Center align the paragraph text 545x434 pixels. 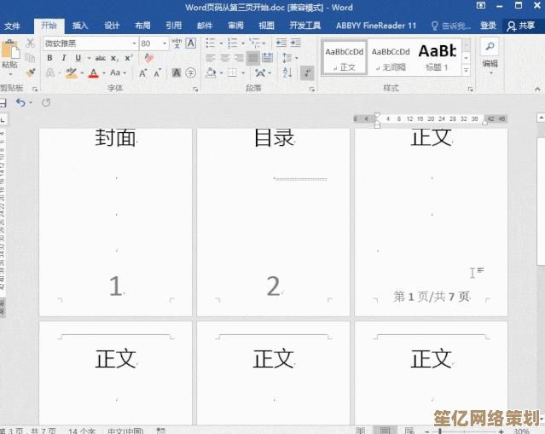(x=224, y=58)
